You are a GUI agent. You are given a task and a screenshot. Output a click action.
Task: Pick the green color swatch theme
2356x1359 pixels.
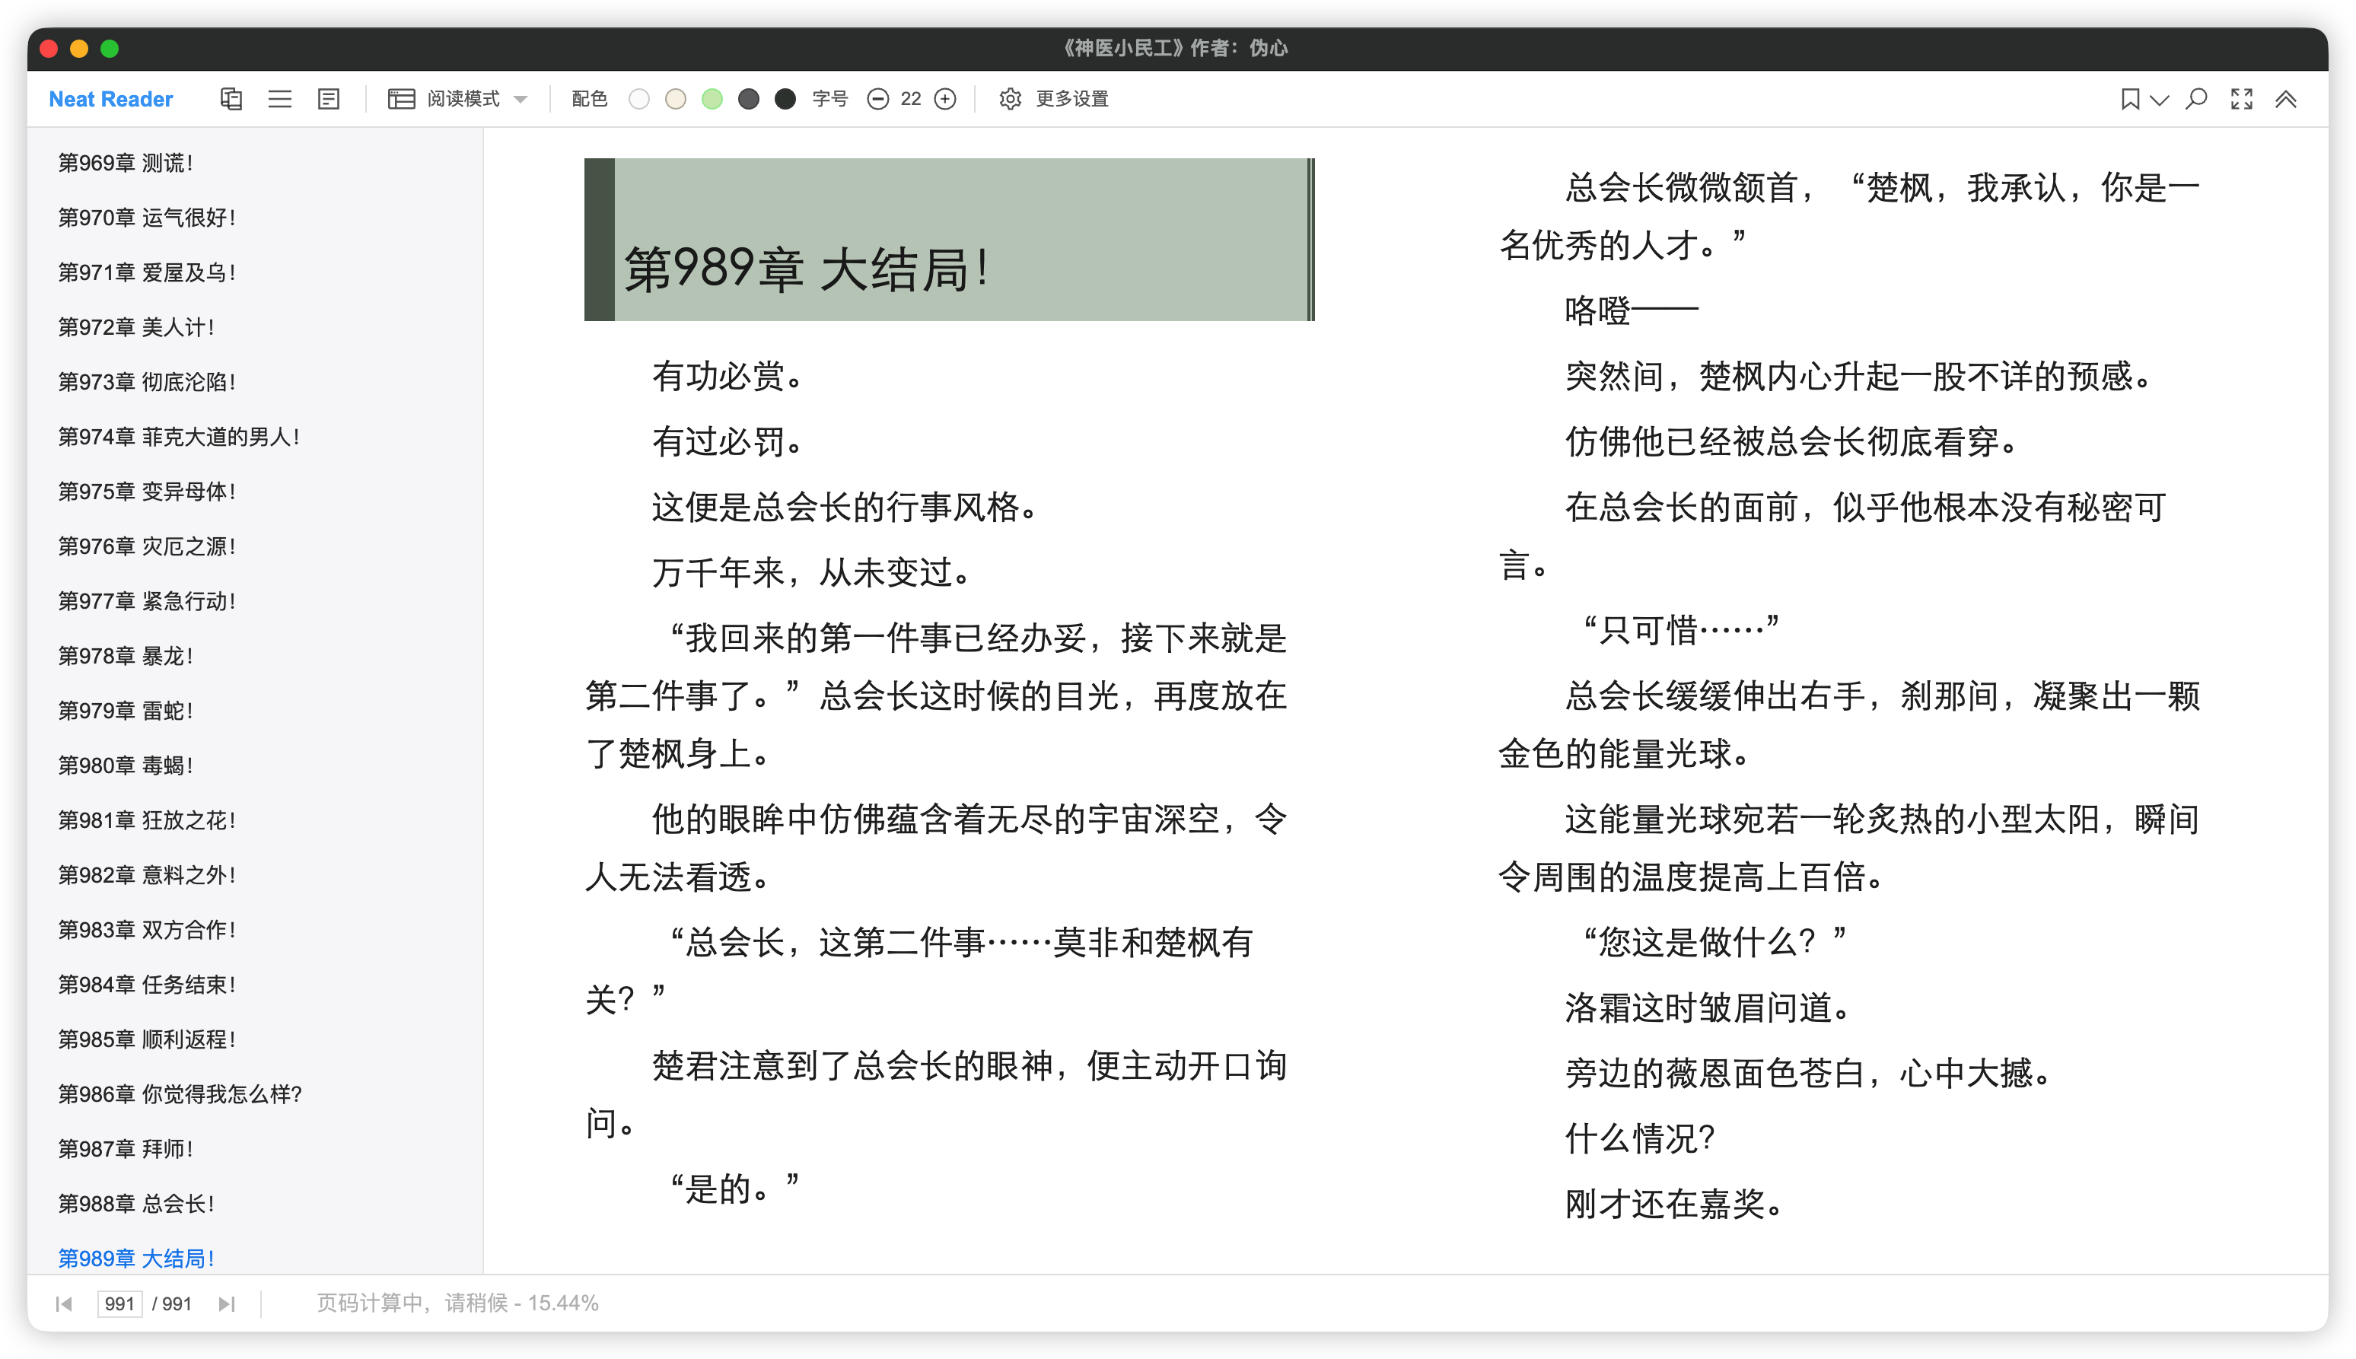[712, 99]
